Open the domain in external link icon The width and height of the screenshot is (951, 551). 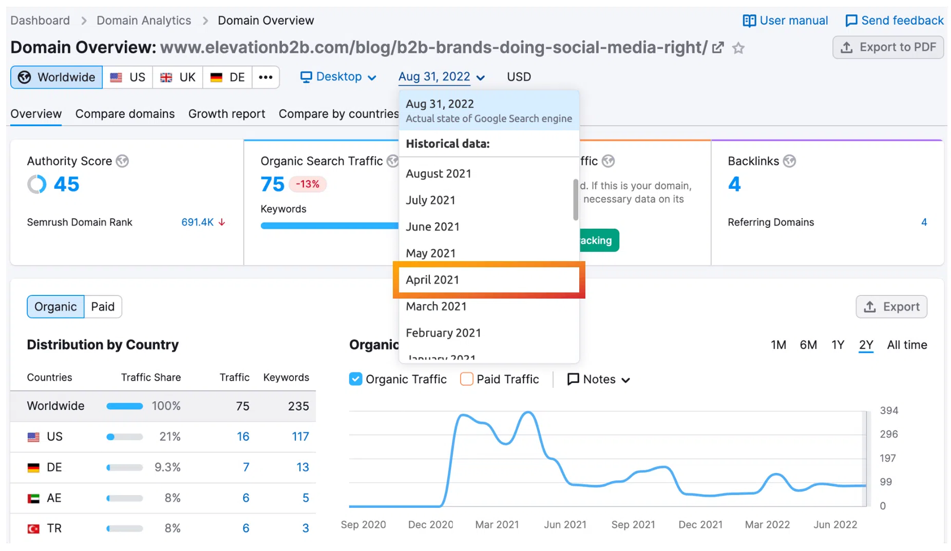[718, 48]
